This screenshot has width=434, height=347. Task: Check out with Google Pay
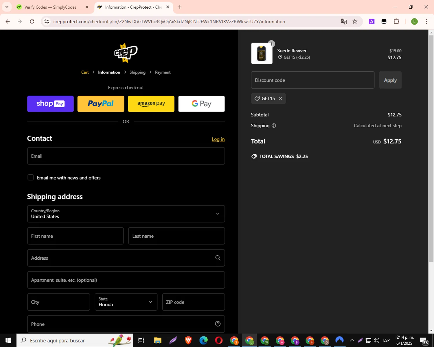click(x=201, y=104)
